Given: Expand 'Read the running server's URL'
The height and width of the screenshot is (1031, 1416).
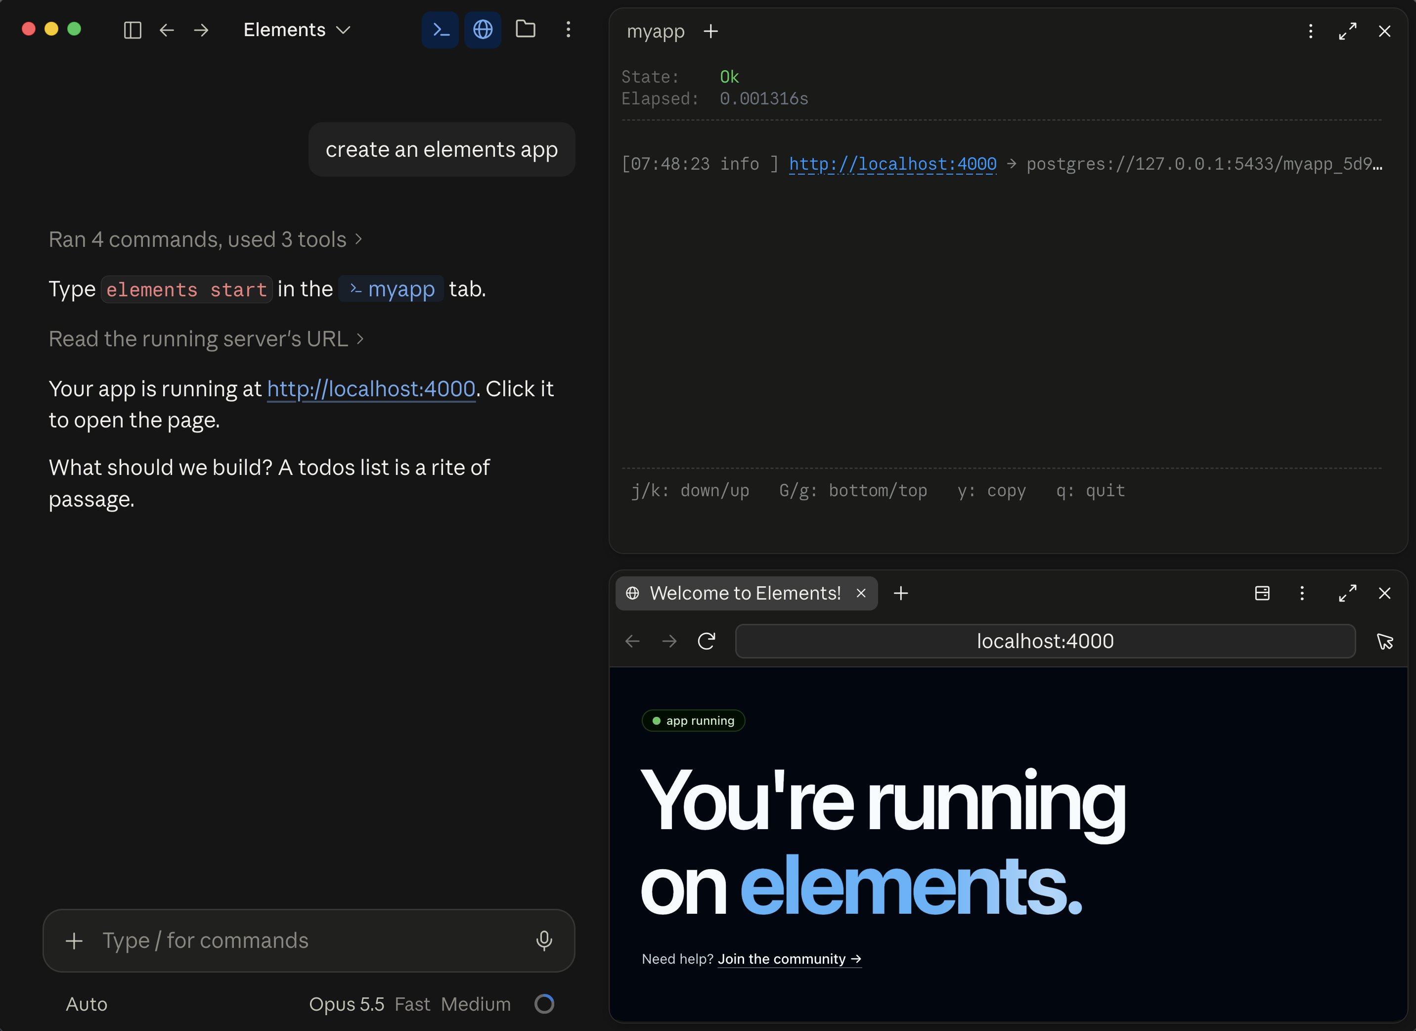Looking at the screenshot, I should pyautogui.click(x=206, y=339).
